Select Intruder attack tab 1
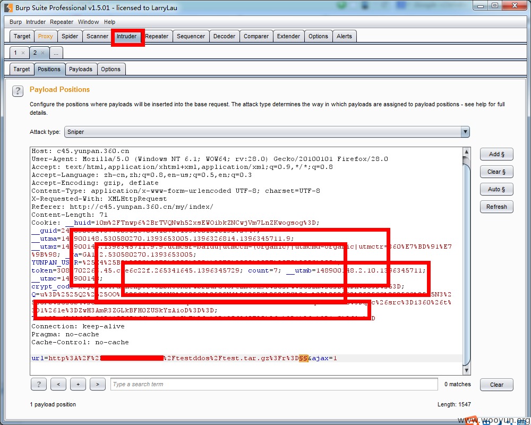This screenshot has height=425, width=531. (15, 53)
